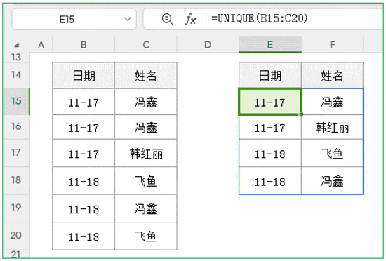Viewport: 386px width, 261px height.
Task: Click cell F16 containing 韩红丽
Action: click(x=333, y=128)
